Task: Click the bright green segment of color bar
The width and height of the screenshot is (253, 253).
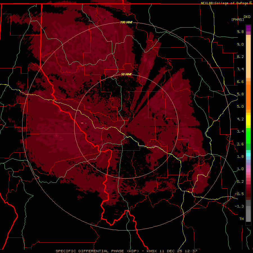Action: [248, 136]
